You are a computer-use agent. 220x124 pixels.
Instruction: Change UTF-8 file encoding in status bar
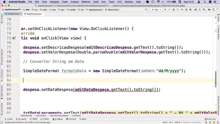point(178,123)
